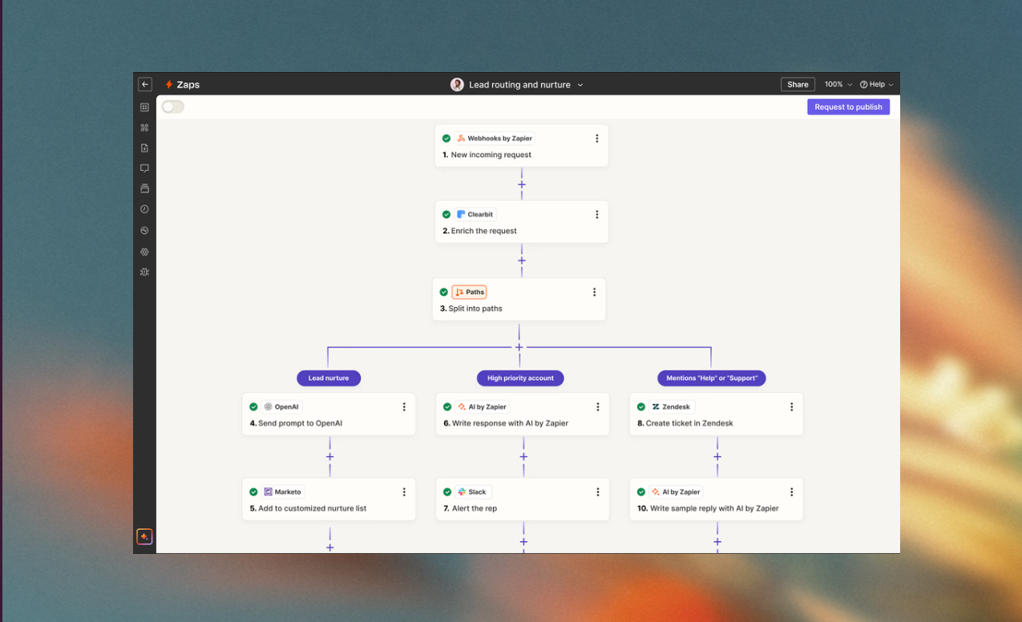Add step between Clearbit and Paths

pyautogui.click(x=522, y=261)
